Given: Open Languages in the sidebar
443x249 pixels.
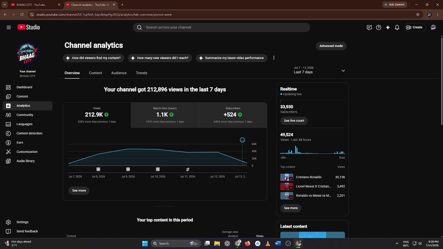Looking at the screenshot, I should click(x=27, y=124).
